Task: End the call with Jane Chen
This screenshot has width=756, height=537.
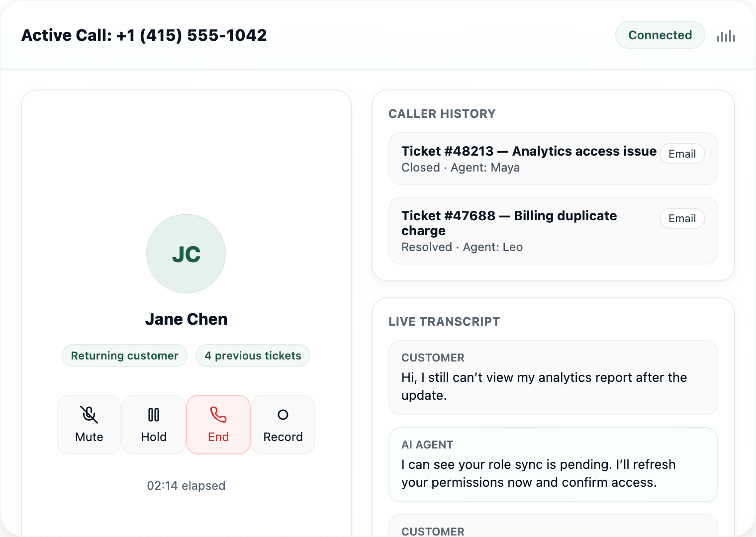Action: click(218, 424)
